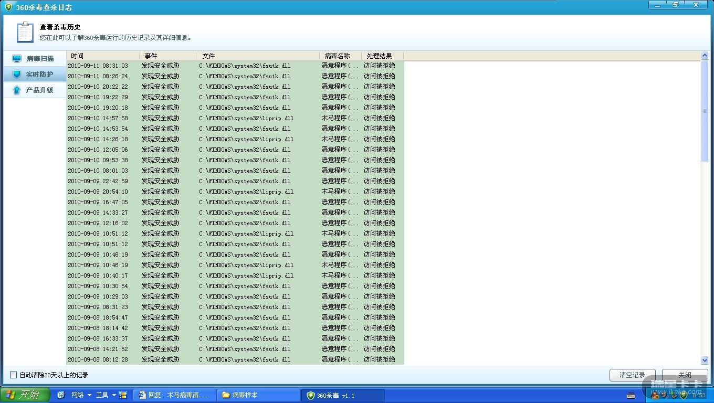The width and height of the screenshot is (714, 403).
Task: Click the scrollbar up arrow
Action: [705, 56]
